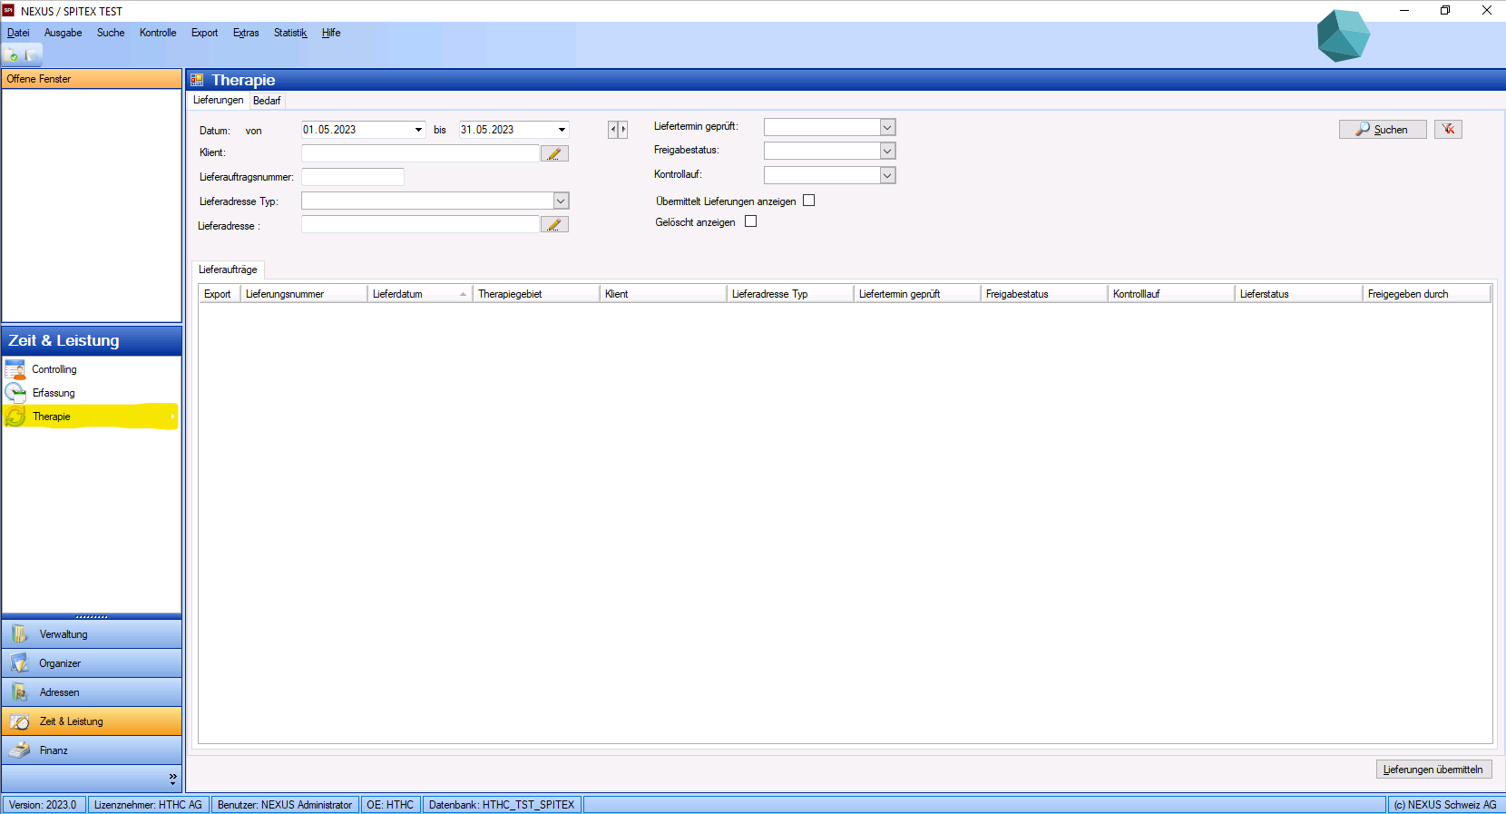1506x814 pixels.
Task: Click the 'Offene Fenster' panel header
Action: click(92, 79)
